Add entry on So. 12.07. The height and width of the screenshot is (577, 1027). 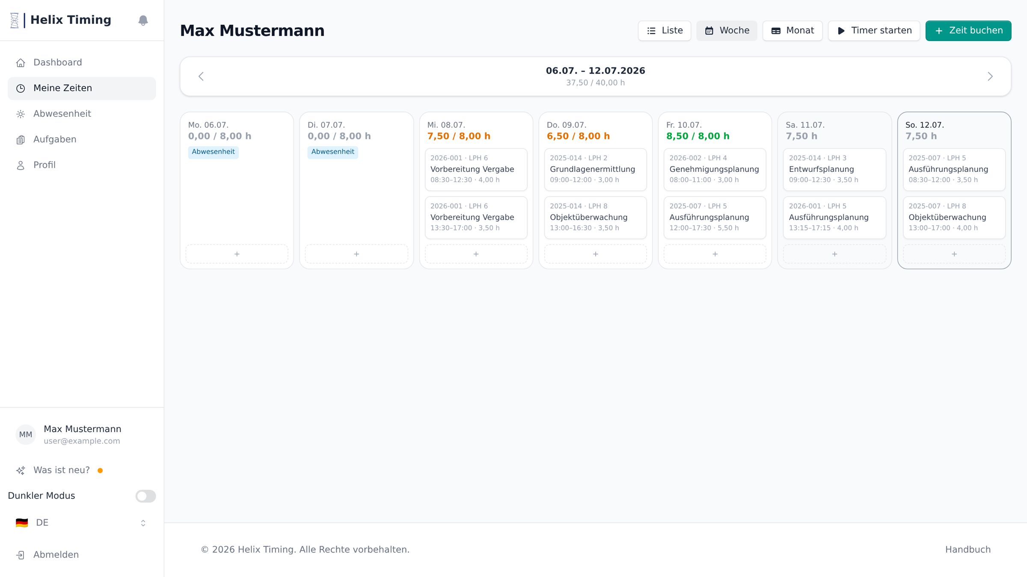(954, 254)
